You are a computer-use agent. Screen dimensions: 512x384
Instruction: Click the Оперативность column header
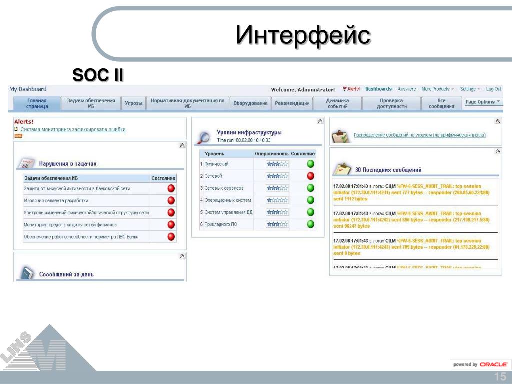tap(271, 154)
